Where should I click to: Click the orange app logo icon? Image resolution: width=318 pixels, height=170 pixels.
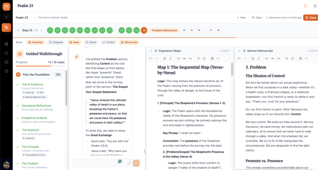point(6,7)
